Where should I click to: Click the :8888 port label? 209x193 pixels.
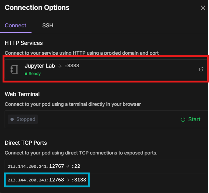(72, 66)
